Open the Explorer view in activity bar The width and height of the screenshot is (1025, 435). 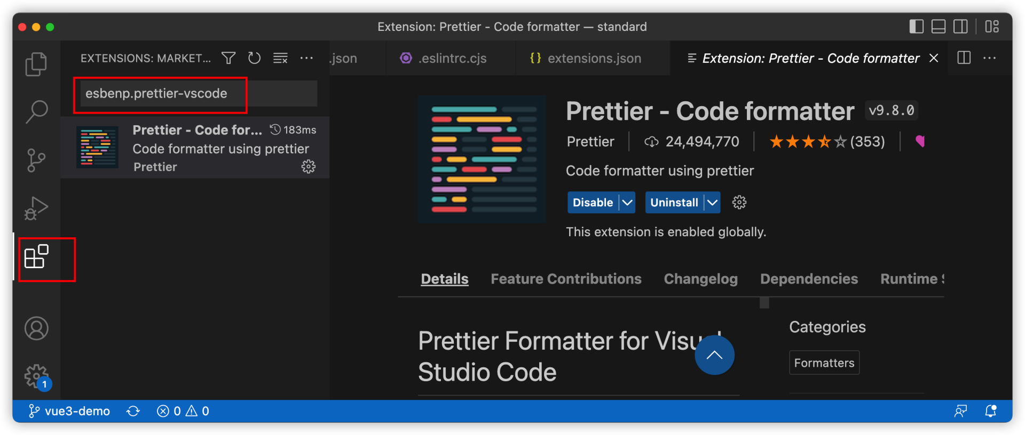point(36,64)
